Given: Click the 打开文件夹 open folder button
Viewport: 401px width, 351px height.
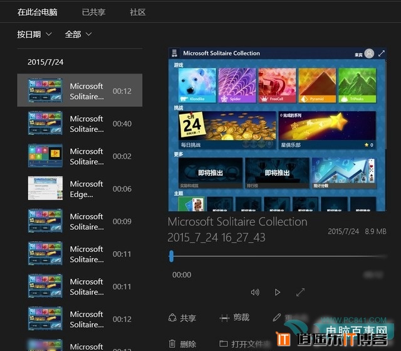Looking at the screenshot, I should [x=245, y=344].
